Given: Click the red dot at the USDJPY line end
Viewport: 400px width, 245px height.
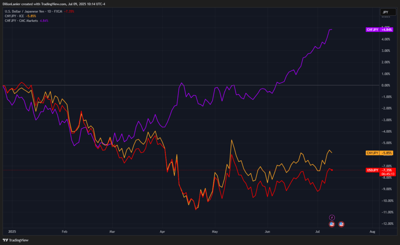Looking at the screenshot, I should 332,170.
